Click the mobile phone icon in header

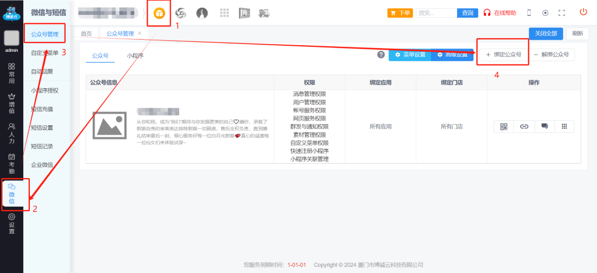click(x=529, y=13)
